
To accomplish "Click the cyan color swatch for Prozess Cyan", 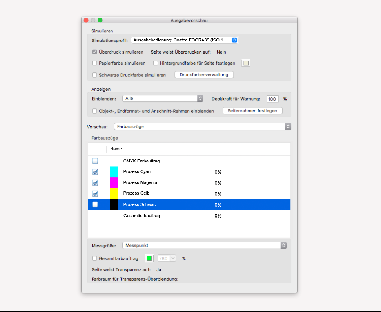I will tap(114, 172).
